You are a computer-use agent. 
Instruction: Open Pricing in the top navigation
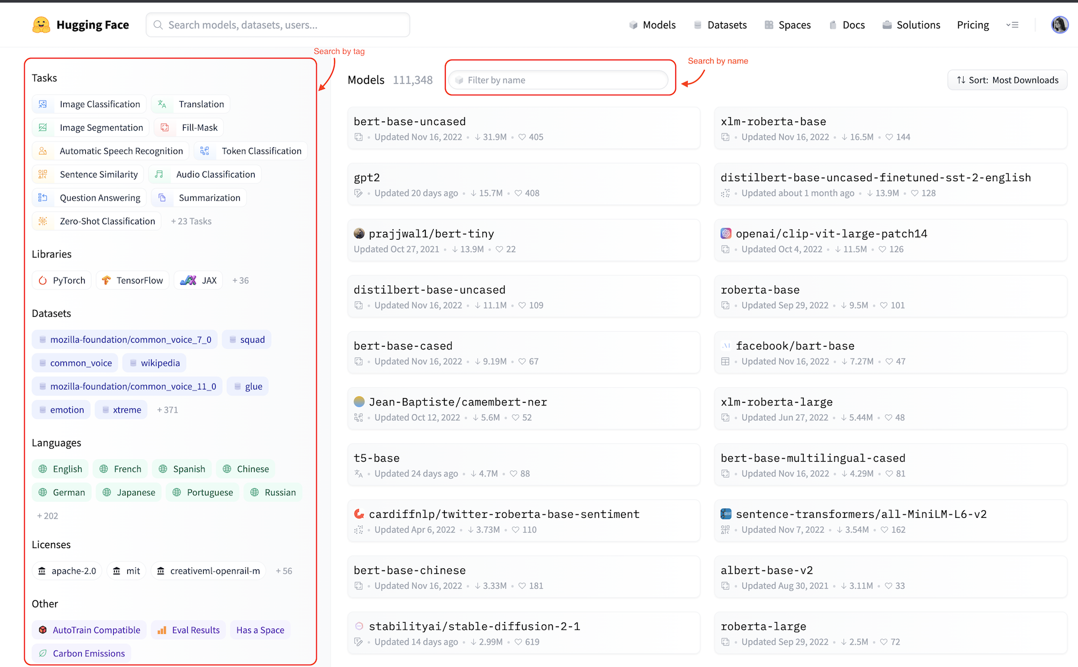(973, 25)
